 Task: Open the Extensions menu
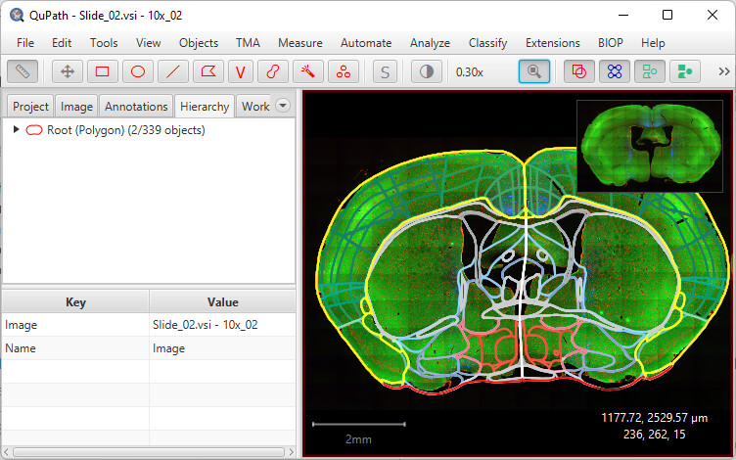pyautogui.click(x=552, y=43)
